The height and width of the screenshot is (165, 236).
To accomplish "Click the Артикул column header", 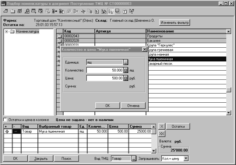I will click(120, 31).
